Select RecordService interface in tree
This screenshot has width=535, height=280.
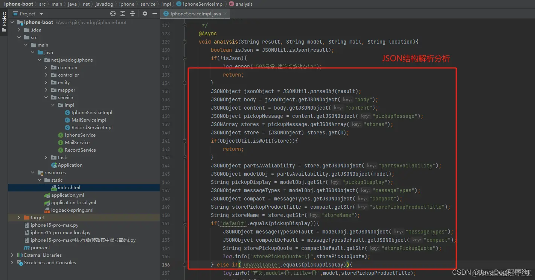(x=80, y=150)
